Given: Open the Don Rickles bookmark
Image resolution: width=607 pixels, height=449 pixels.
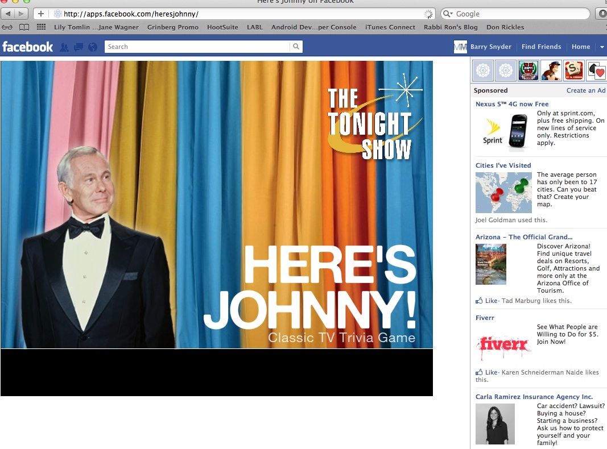Looking at the screenshot, I should click(x=505, y=27).
